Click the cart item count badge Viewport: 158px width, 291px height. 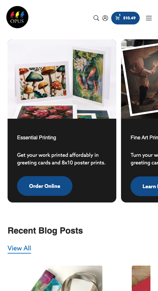coord(120,15)
